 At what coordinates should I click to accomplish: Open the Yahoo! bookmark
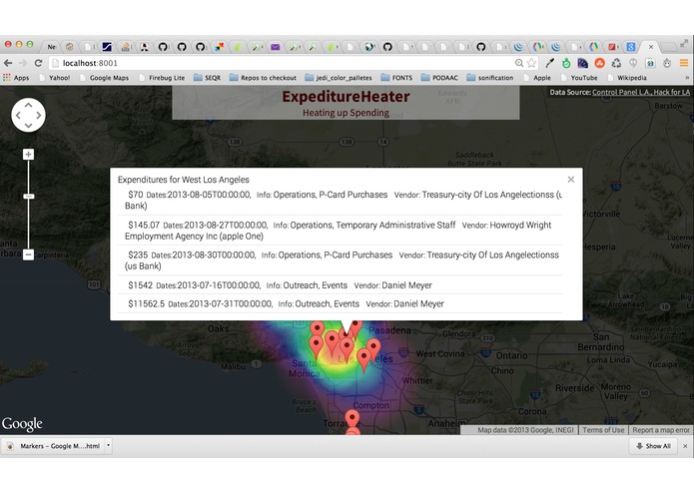click(x=55, y=78)
